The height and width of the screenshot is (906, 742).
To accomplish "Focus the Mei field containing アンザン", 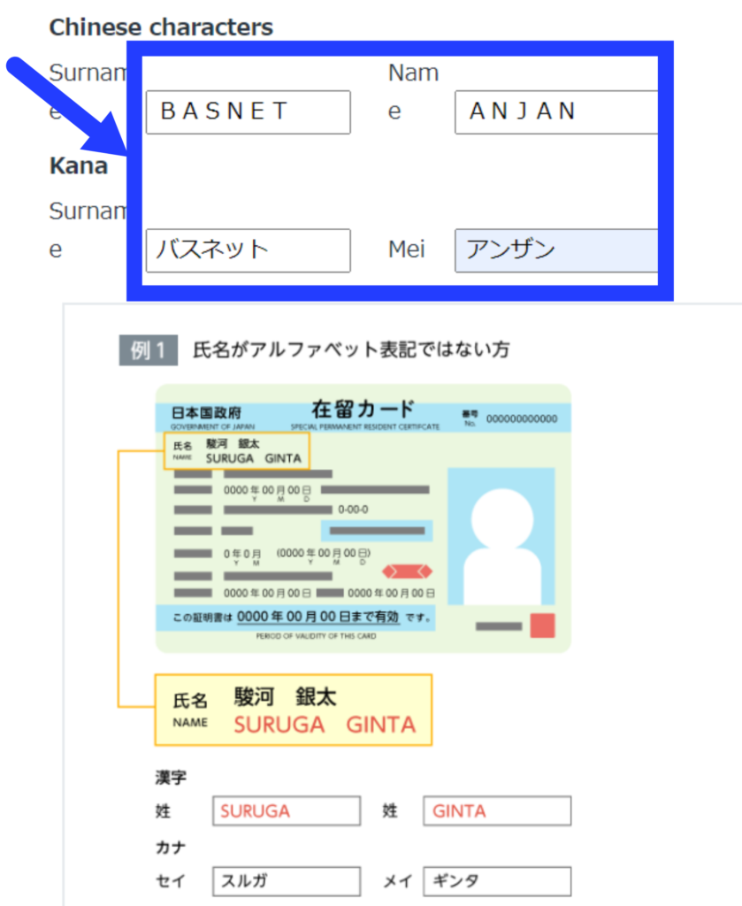I will [555, 250].
